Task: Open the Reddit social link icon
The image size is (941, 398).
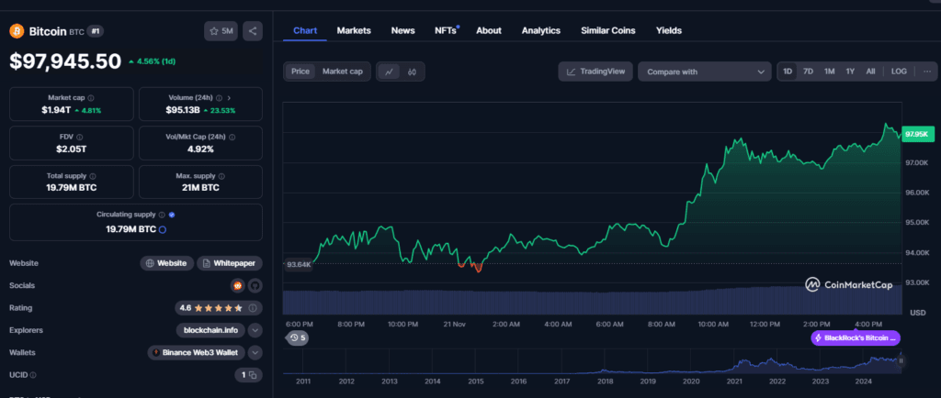Action: (x=238, y=285)
